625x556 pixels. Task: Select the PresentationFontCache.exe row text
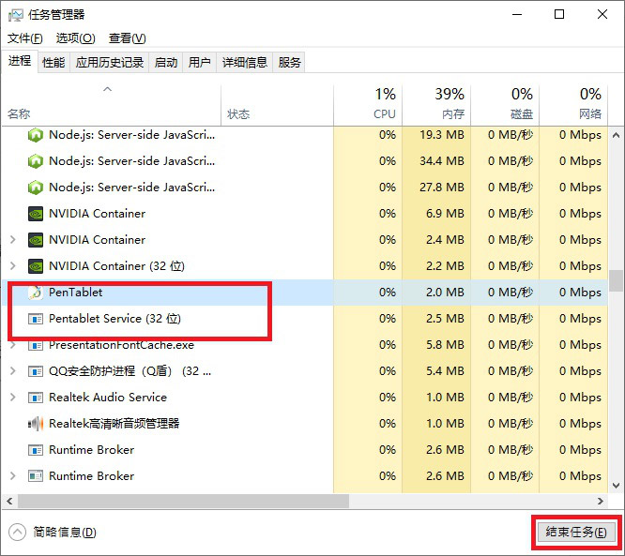point(121,345)
